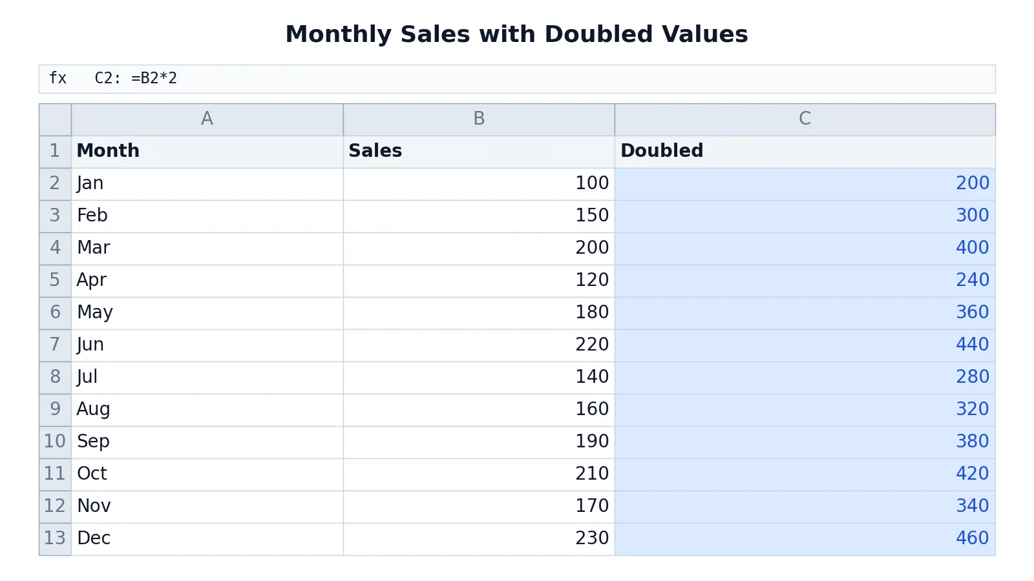Click doubled value 440 in Jun row

pyautogui.click(x=805, y=345)
